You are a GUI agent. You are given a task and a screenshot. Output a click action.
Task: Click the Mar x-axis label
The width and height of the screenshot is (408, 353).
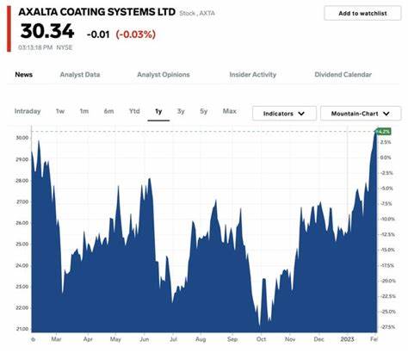pyautogui.click(x=56, y=339)
